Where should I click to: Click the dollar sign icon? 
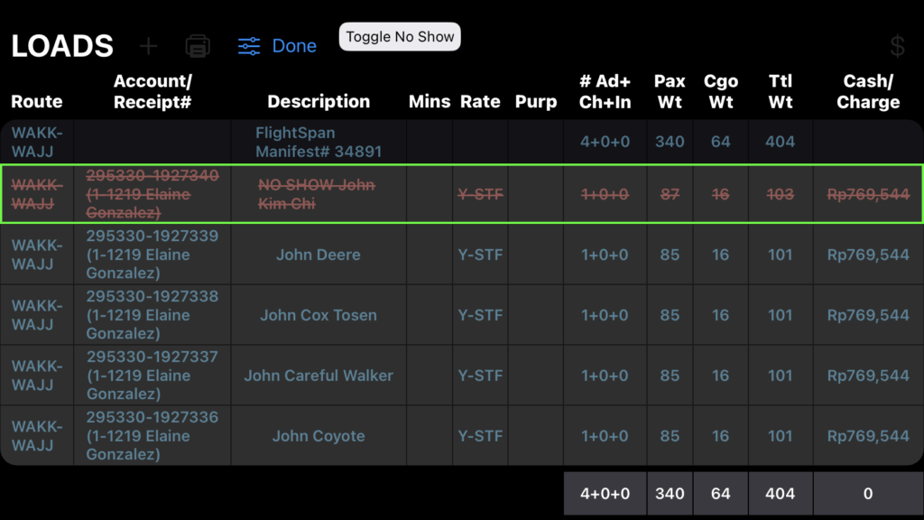tap(897, 46)
